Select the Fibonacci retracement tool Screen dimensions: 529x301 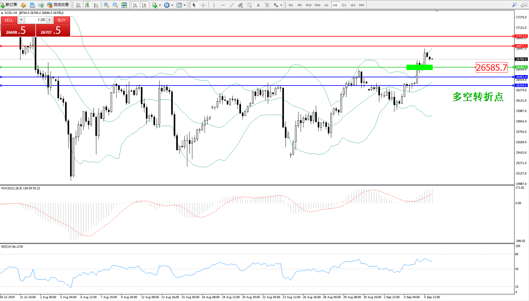(249, 5)
